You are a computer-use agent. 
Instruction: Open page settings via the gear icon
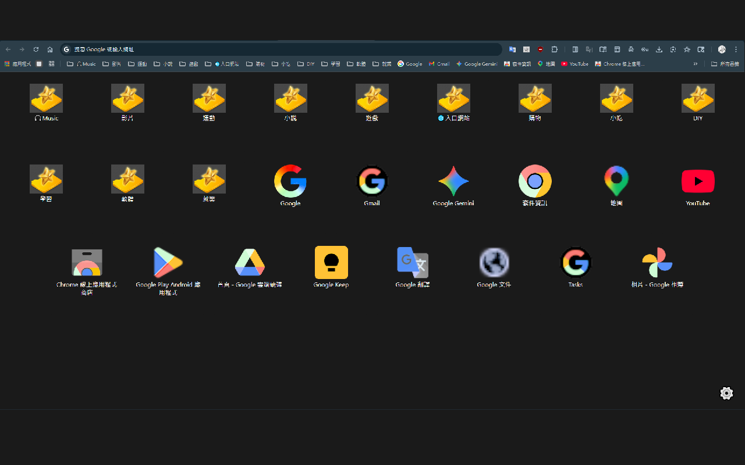pyautogui.click(x=726, y=394)
